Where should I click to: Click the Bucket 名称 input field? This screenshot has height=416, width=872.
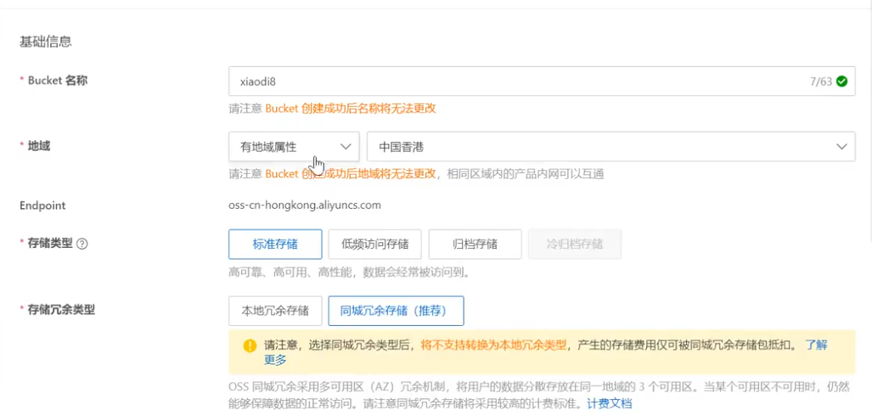(x=509, y=82)
